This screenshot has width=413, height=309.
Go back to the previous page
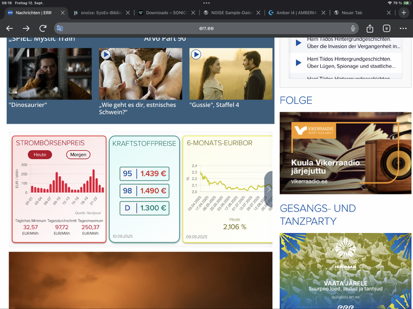(x=9, y=28)
